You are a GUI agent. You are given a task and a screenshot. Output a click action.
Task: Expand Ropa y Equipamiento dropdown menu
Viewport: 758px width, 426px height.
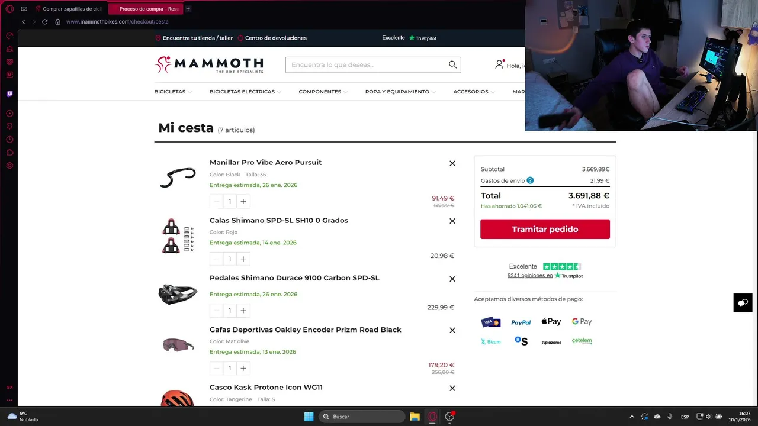click(400, 92)
